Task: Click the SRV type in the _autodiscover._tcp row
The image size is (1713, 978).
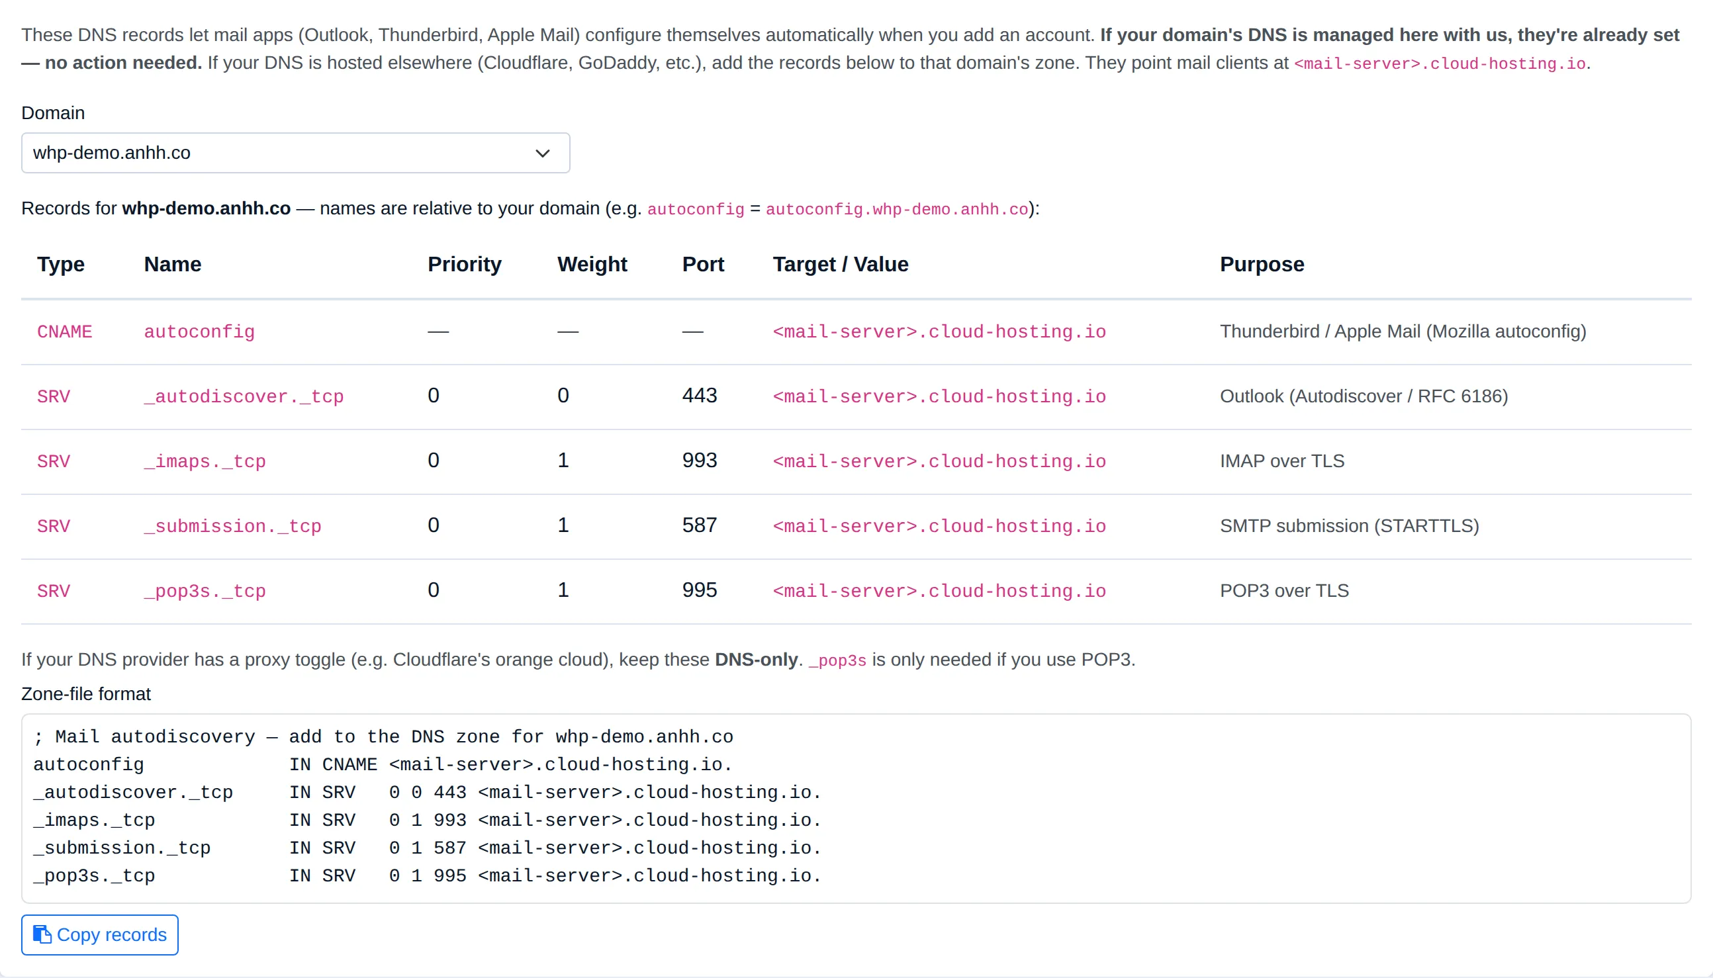Action: (54, 396)
